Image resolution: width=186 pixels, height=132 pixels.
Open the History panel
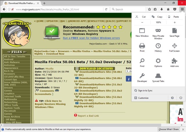point(158,48)
